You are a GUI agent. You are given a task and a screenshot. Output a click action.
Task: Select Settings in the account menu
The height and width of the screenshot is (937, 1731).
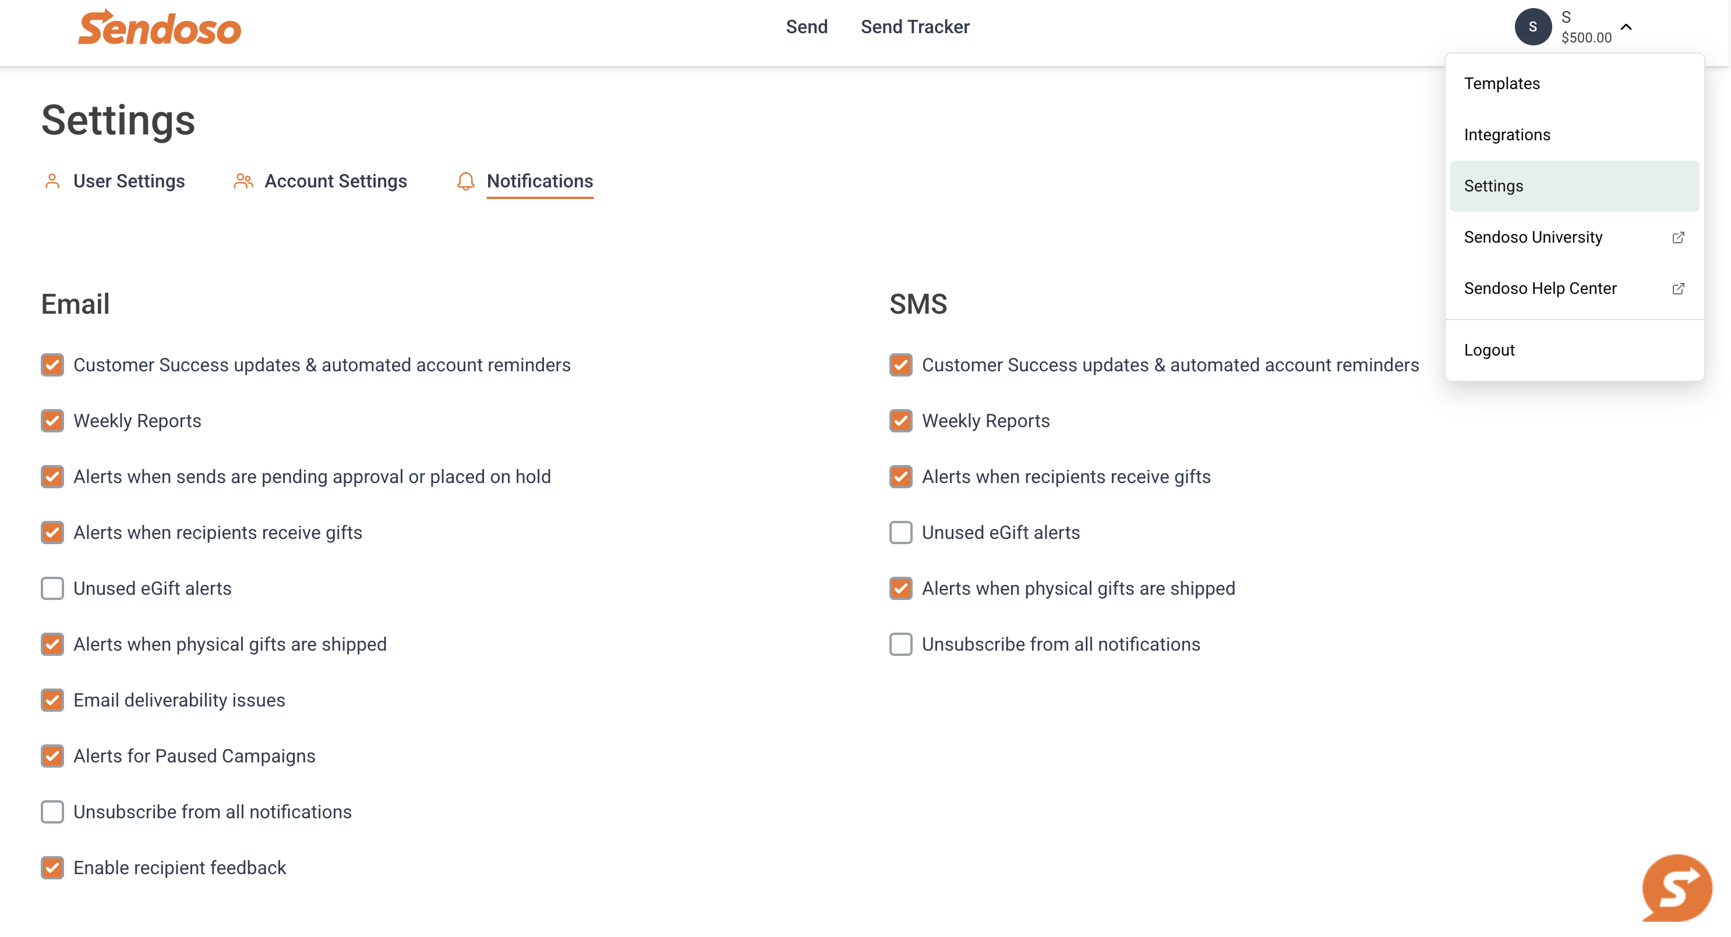click(1574, 186)
